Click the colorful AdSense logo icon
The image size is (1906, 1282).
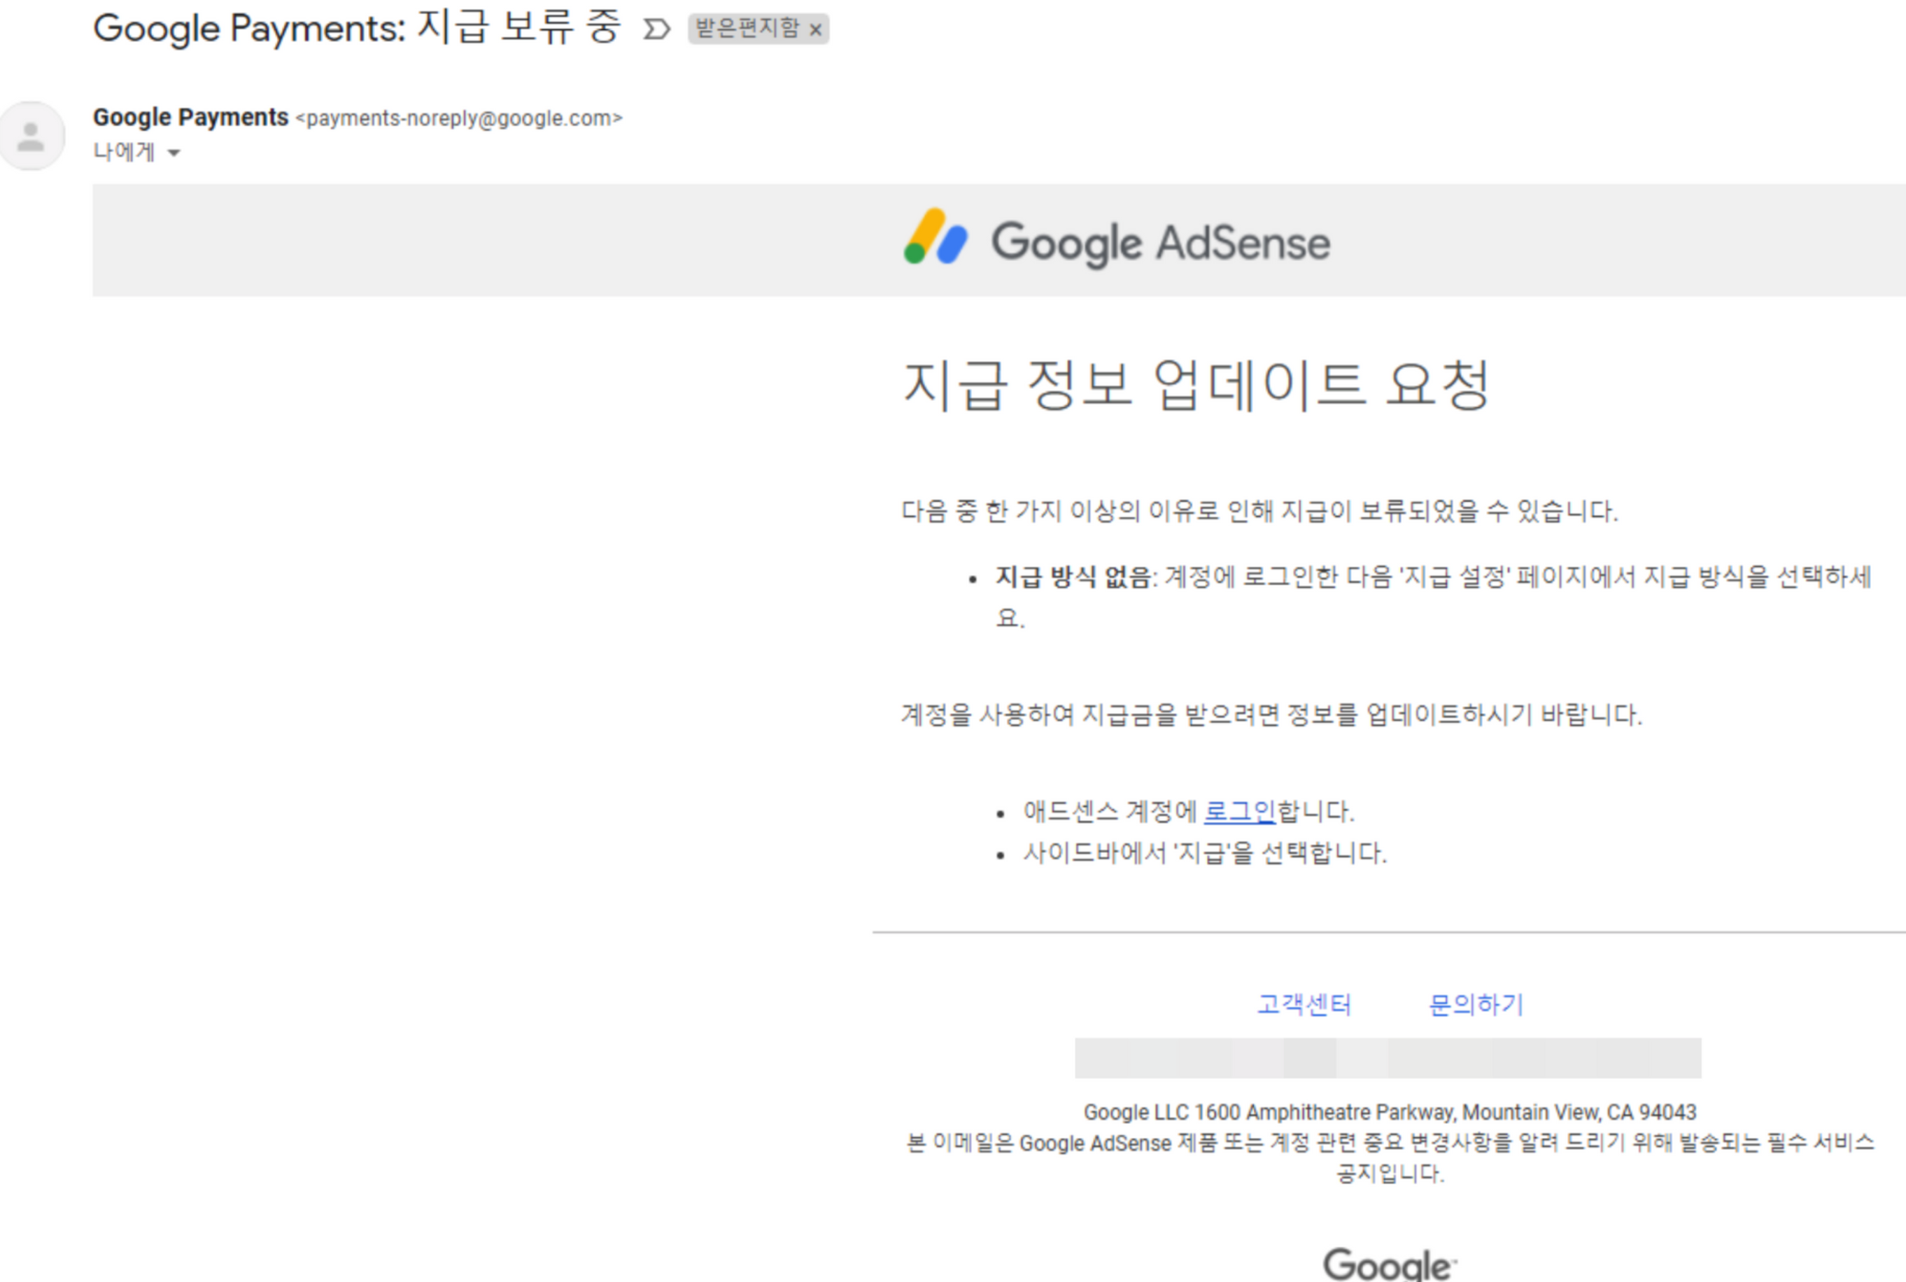[935, 237]
